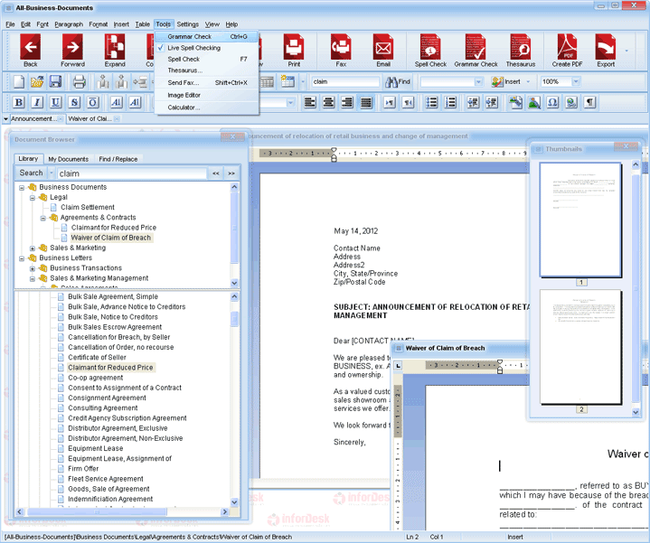Open the Calculator... menu entry
Image resolution: width=650 pixels, height=543 pixels.
(206, 108)
